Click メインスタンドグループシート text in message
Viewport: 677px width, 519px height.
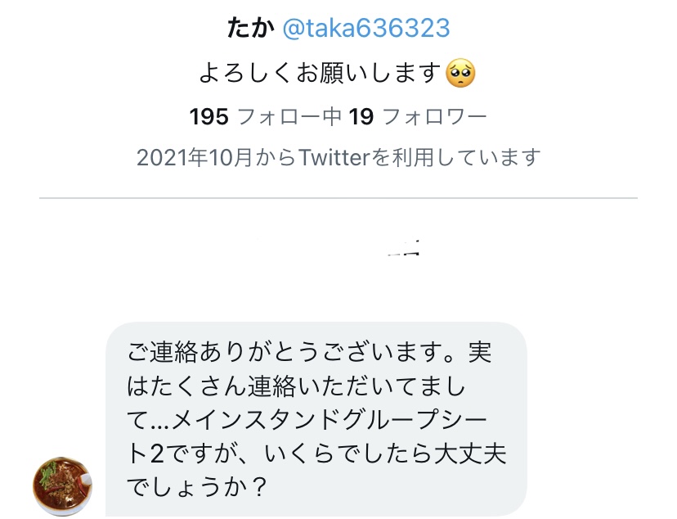coord(330,420)
